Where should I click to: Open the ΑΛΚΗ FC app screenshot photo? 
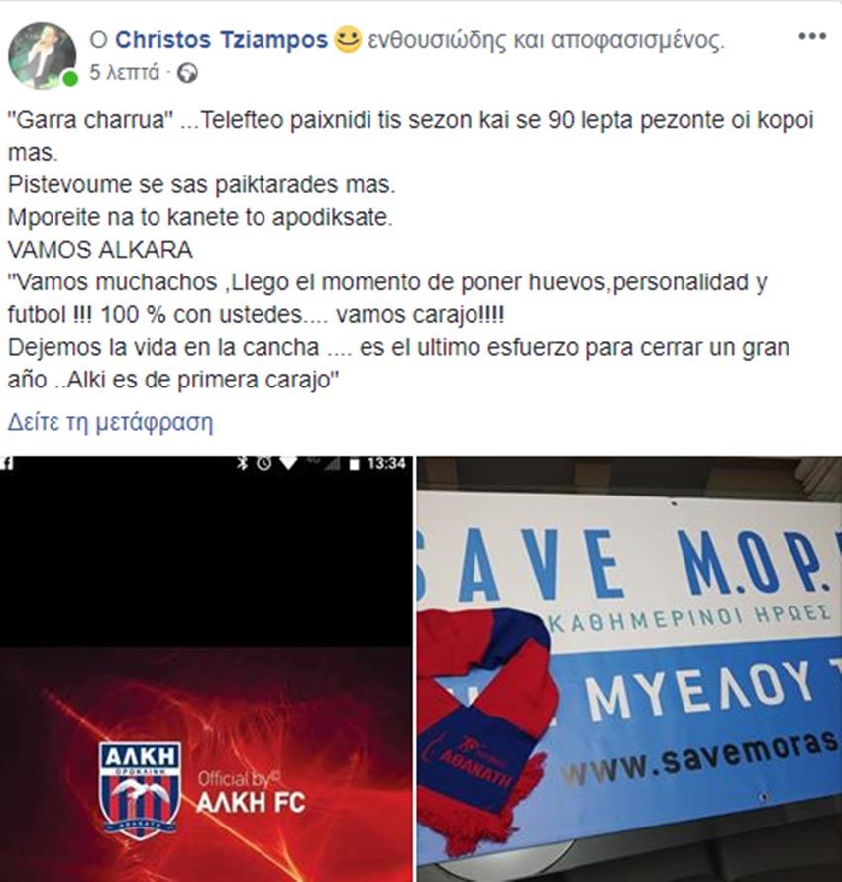click(x=206, y=669)
